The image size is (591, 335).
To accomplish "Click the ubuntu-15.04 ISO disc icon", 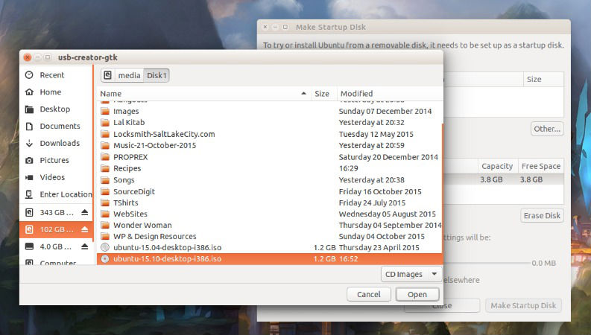I will pyautogui.click(x=105, y=247).
